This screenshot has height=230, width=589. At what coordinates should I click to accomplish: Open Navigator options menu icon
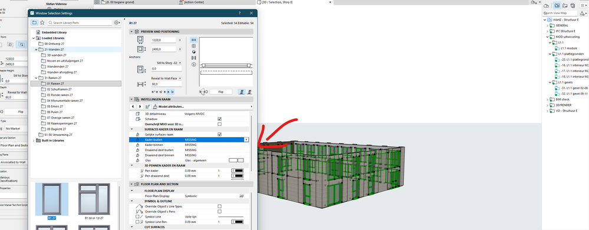tap(583, 6)
